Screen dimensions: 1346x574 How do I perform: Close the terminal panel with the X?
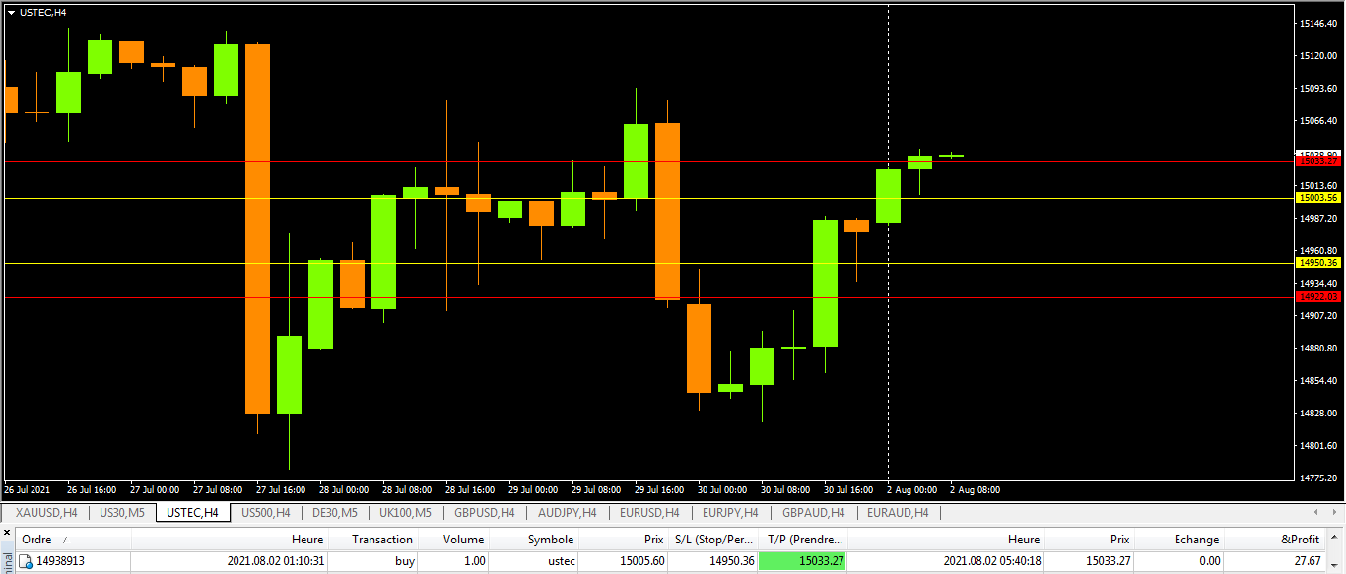coord(7,533)
